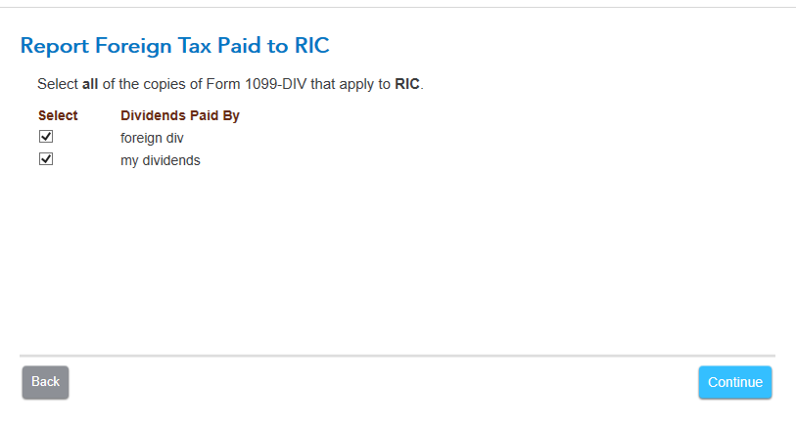Click "that apply to" in the instruction sentence

350,85
